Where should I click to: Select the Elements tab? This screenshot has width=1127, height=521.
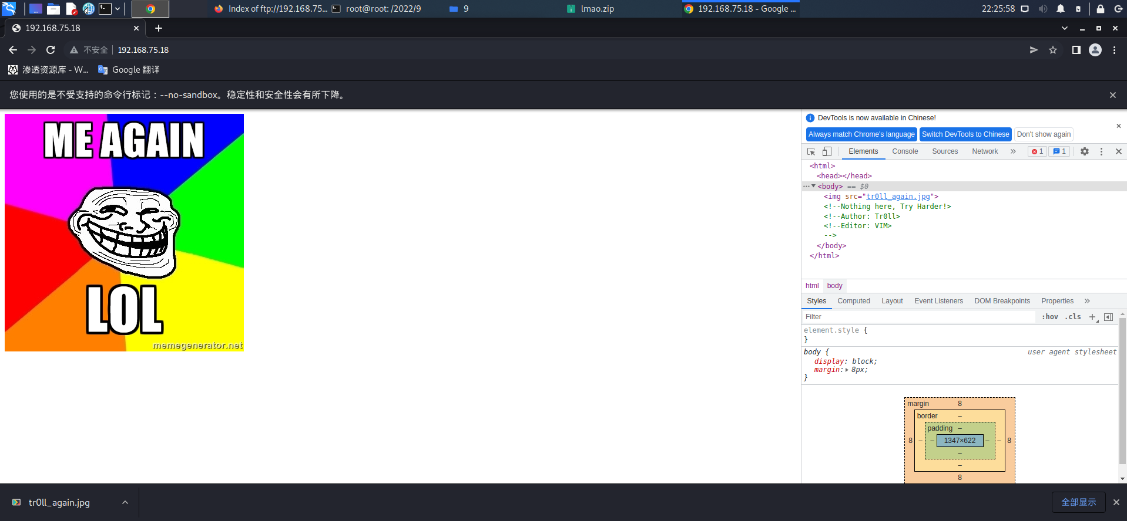(863, 151)
